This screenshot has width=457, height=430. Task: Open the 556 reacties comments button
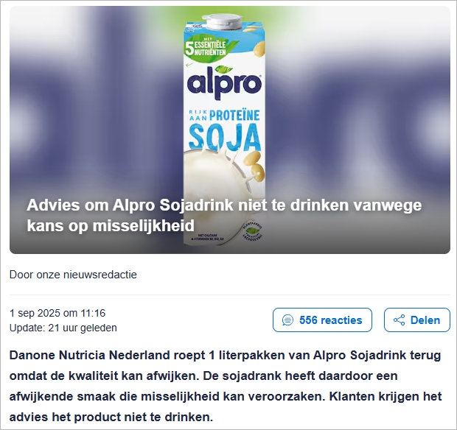point(322,320)
